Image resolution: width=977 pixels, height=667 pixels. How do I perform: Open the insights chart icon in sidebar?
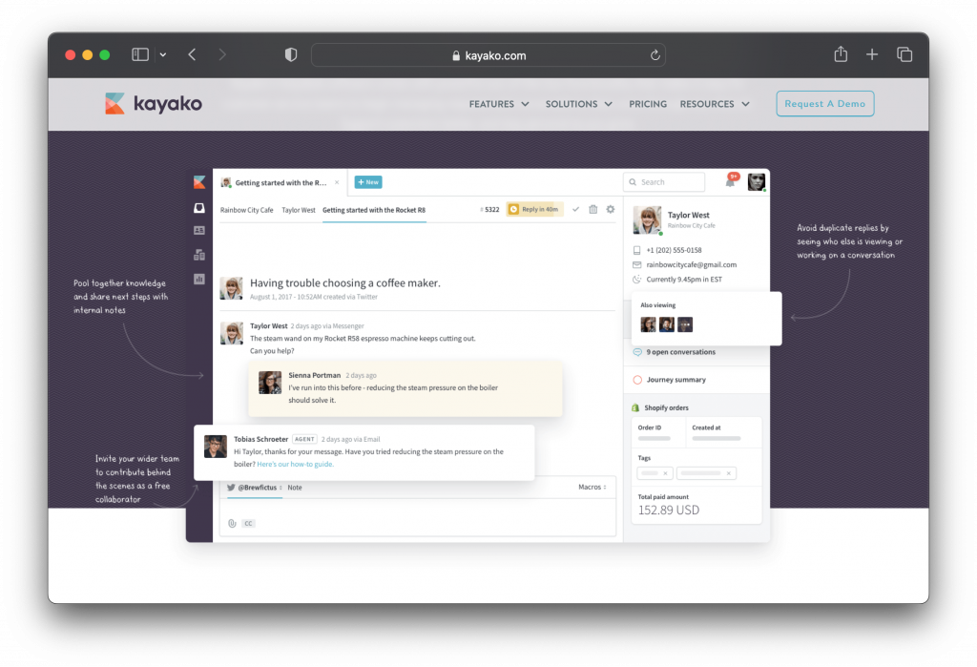[199, 279]
